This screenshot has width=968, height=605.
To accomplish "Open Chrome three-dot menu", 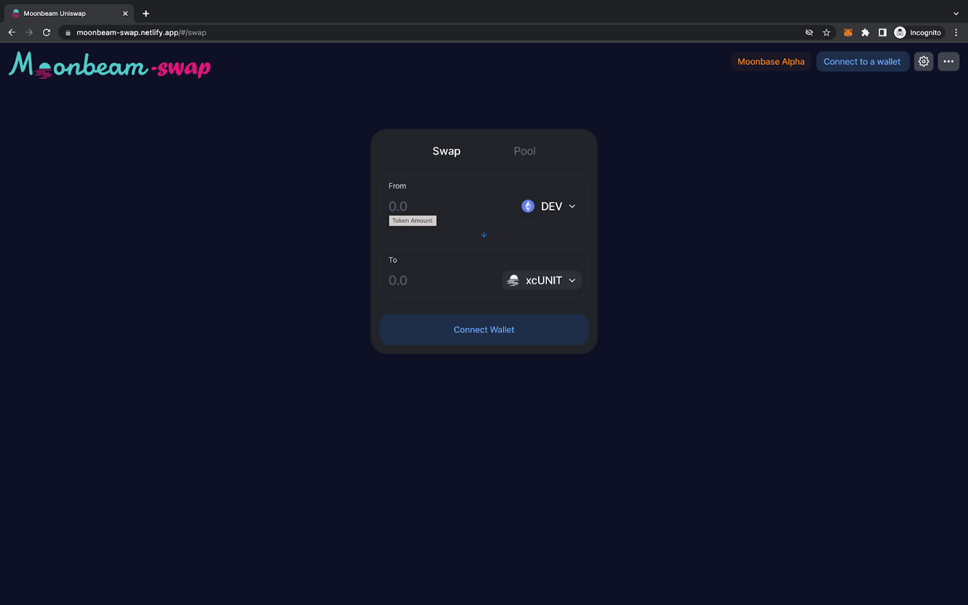I will coord(956,32).
